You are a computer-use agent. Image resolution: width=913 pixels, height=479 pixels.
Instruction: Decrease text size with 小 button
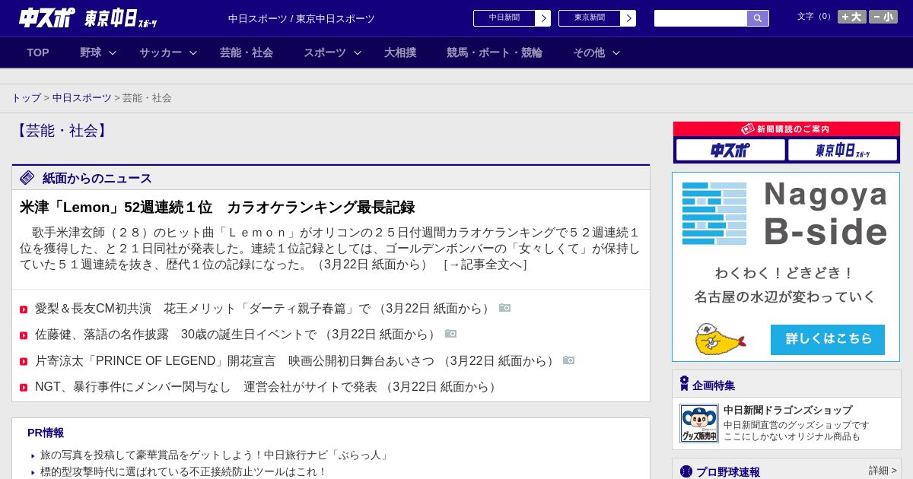pos(883,17)
